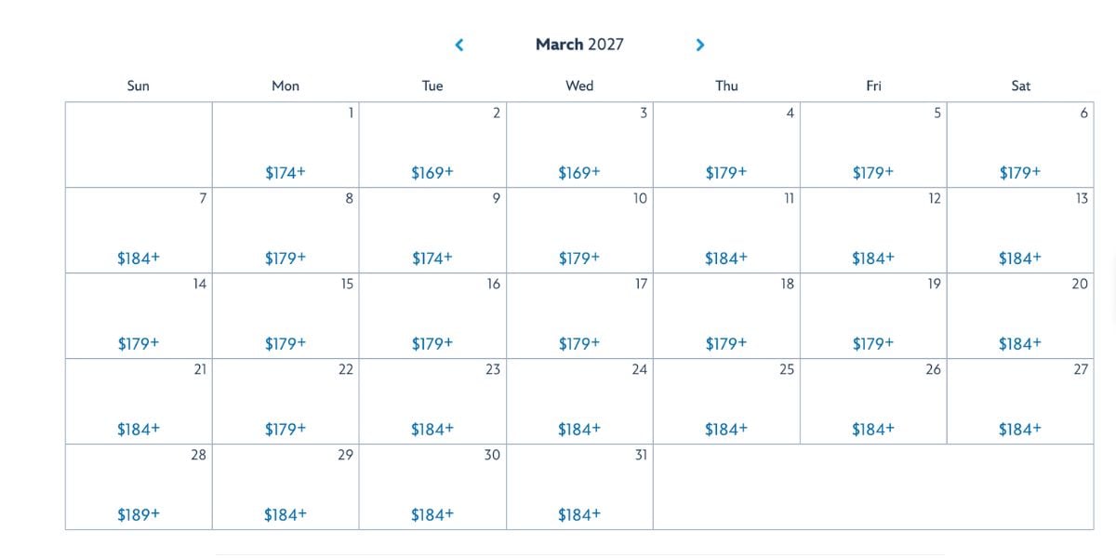Select Tuesday March 9 at $174+
This screenshot has height=558, width=1116.
(432, 232)
